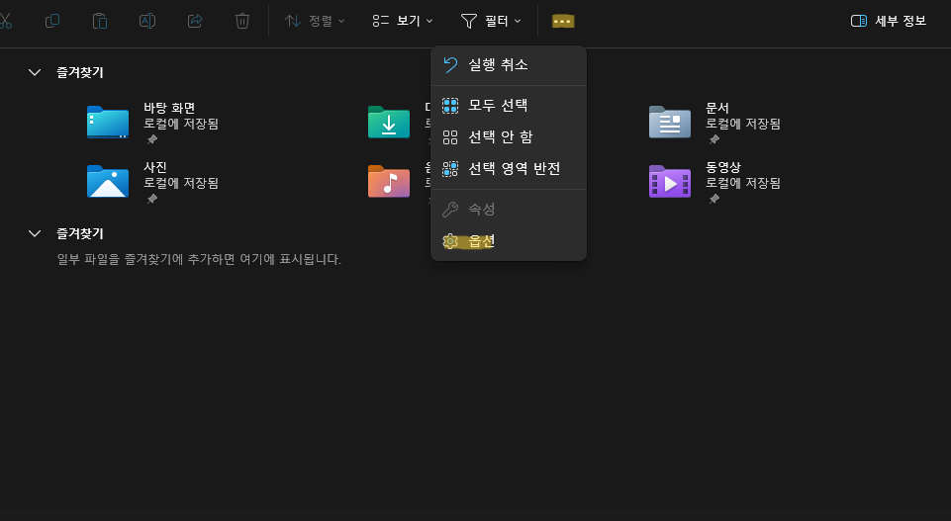The height and width of the screenshot is (521, 951).
Task: Choose 선택 안 함 from the menu
Action: tap(509, 136)
